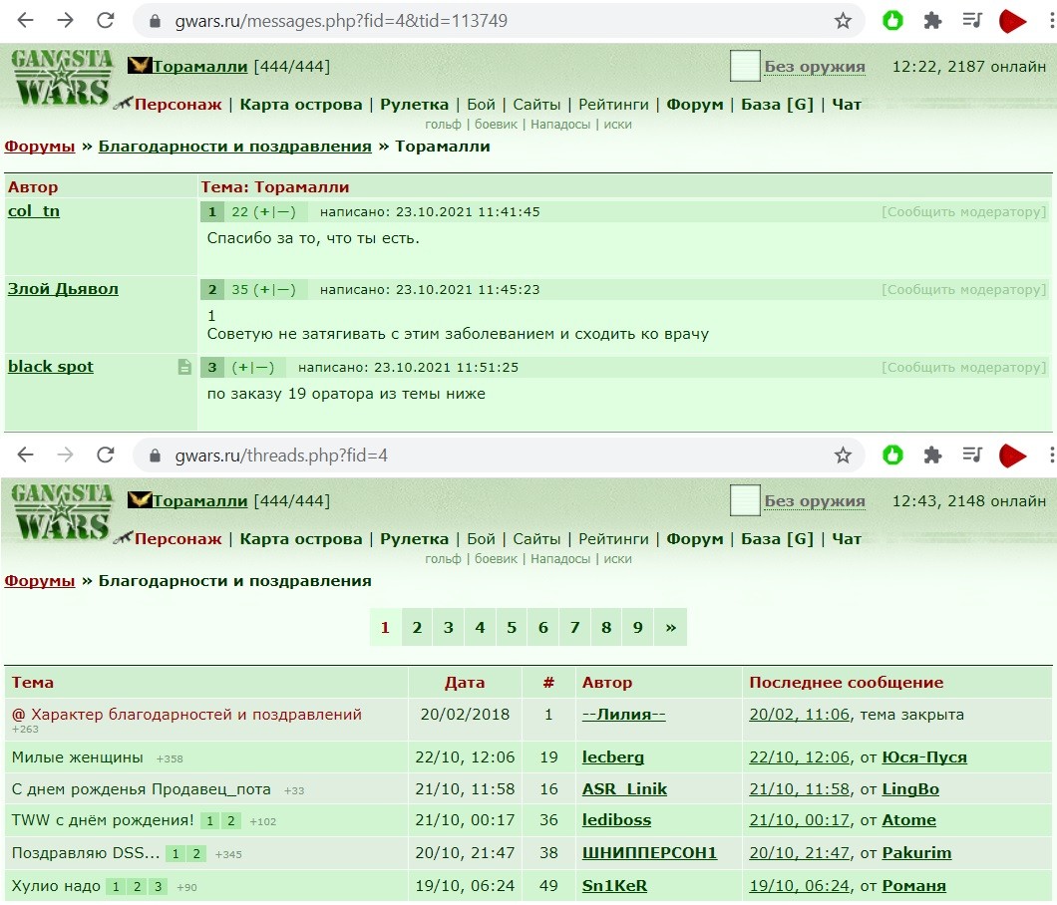Viewport: 1057px width, 905px height.
Task: Open Рулетка in the bottom window menu
Action: (414, 539)
